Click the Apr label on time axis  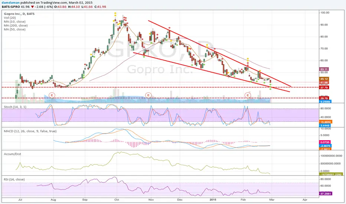(x=305, y=200)
